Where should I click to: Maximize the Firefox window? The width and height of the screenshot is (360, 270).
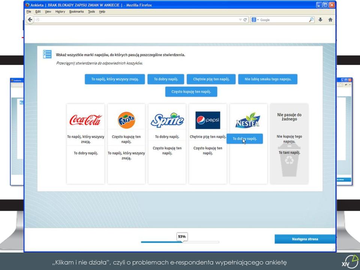(x=325, y=5)
